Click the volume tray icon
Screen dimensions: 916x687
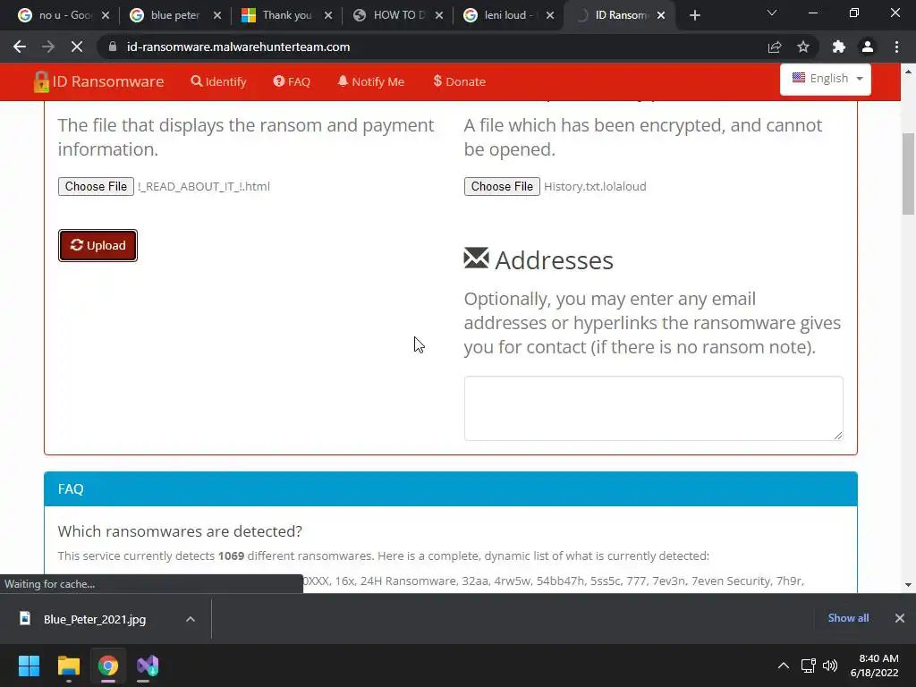coord(829,666)
